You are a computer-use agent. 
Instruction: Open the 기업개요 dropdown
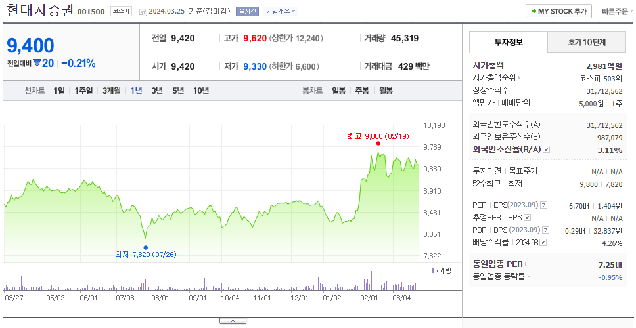(x=281, y=11)
